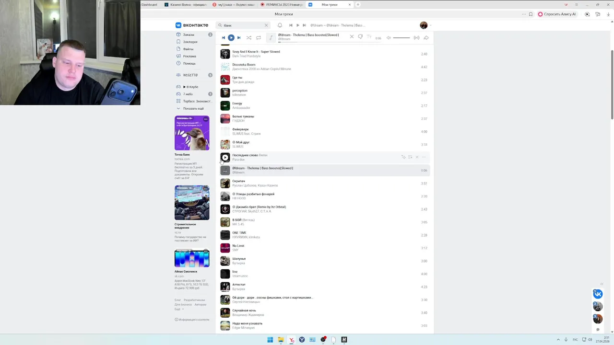Open more options for 'Последнее слово' track
Image resolution: width=614 pixels, height=345 pixels.
pyautogui.click(x=424, y=157)
